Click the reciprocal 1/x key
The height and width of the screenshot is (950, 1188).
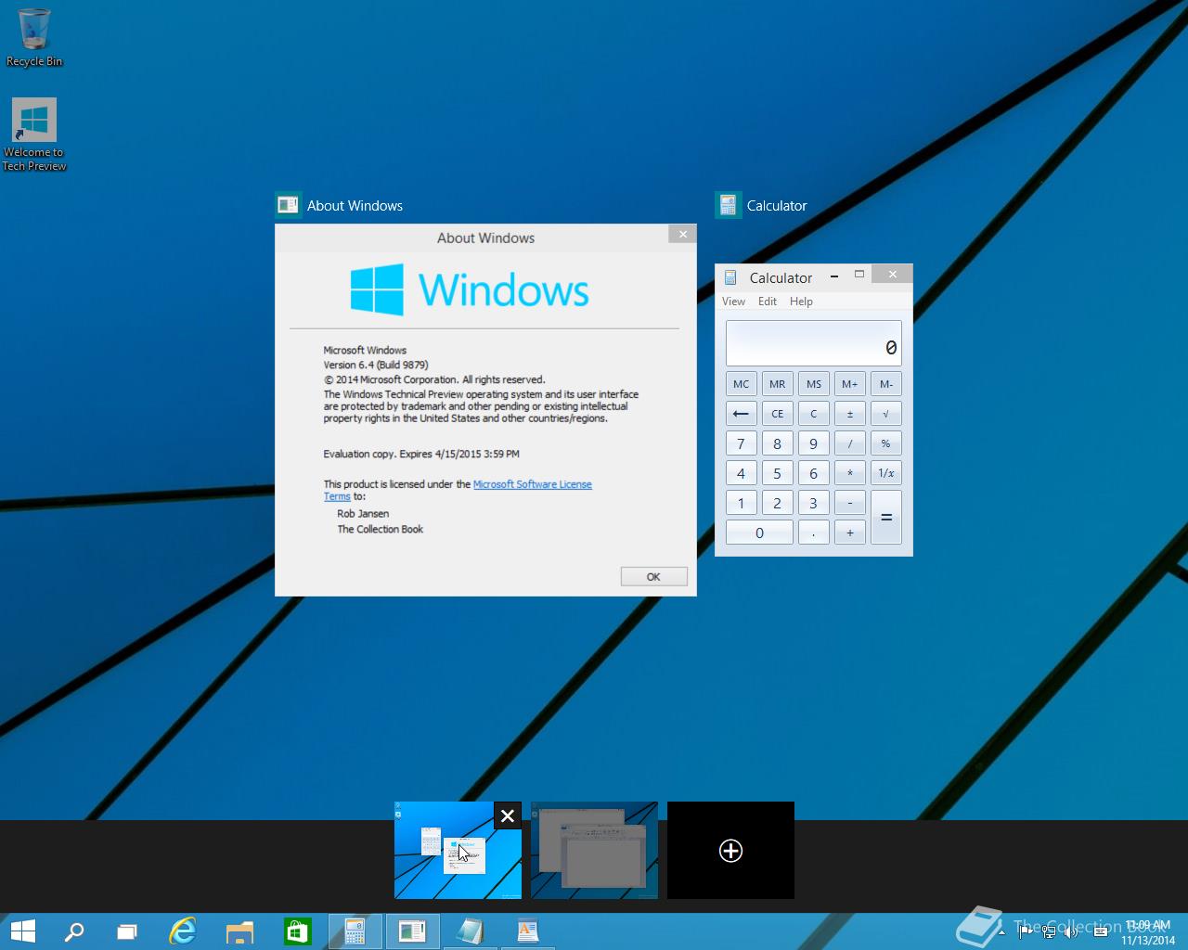(x=886, y=473)
